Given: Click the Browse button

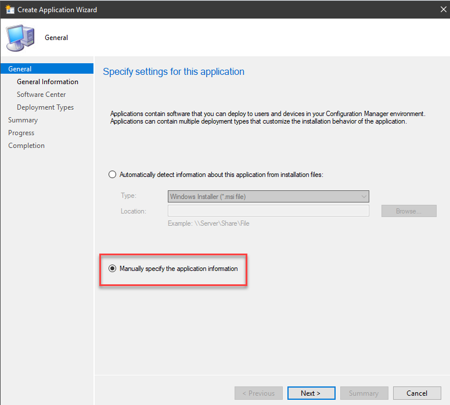Looking at the screenshot, I should click(x=409, y=211).
